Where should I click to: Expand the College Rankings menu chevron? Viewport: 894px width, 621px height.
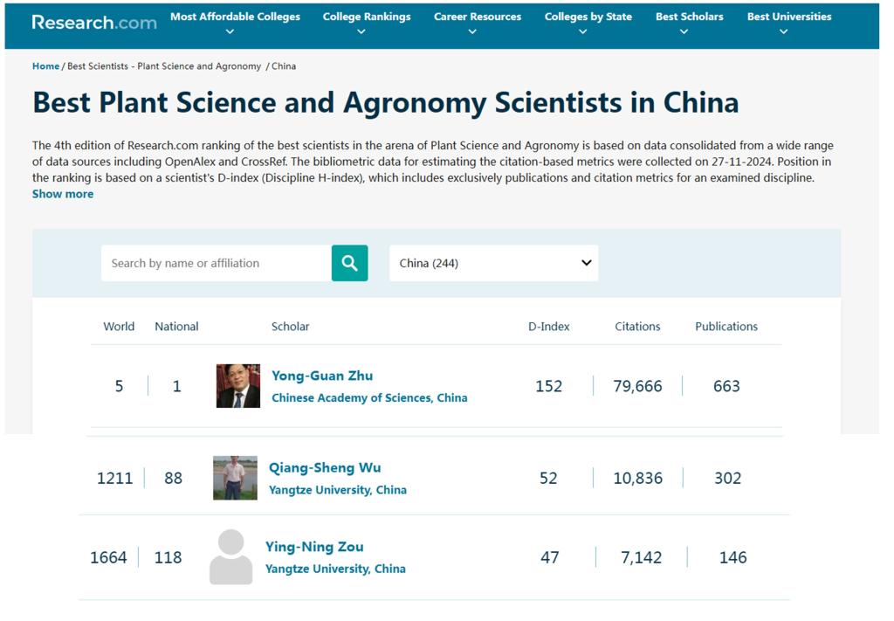[x=361, y=32]
